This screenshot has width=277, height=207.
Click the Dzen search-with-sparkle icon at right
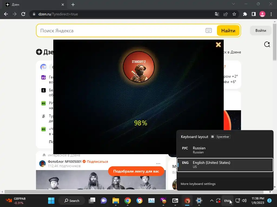pos(267,44)
